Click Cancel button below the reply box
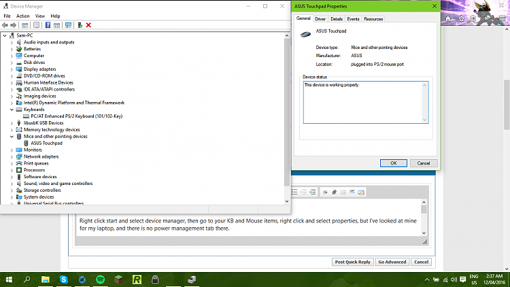Viewport: 510px width, 287px height. click(421, 262)
